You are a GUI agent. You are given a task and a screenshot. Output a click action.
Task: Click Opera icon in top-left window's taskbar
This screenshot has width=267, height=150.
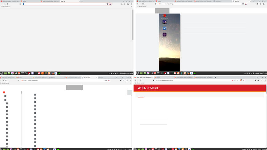tap(39, 73)
